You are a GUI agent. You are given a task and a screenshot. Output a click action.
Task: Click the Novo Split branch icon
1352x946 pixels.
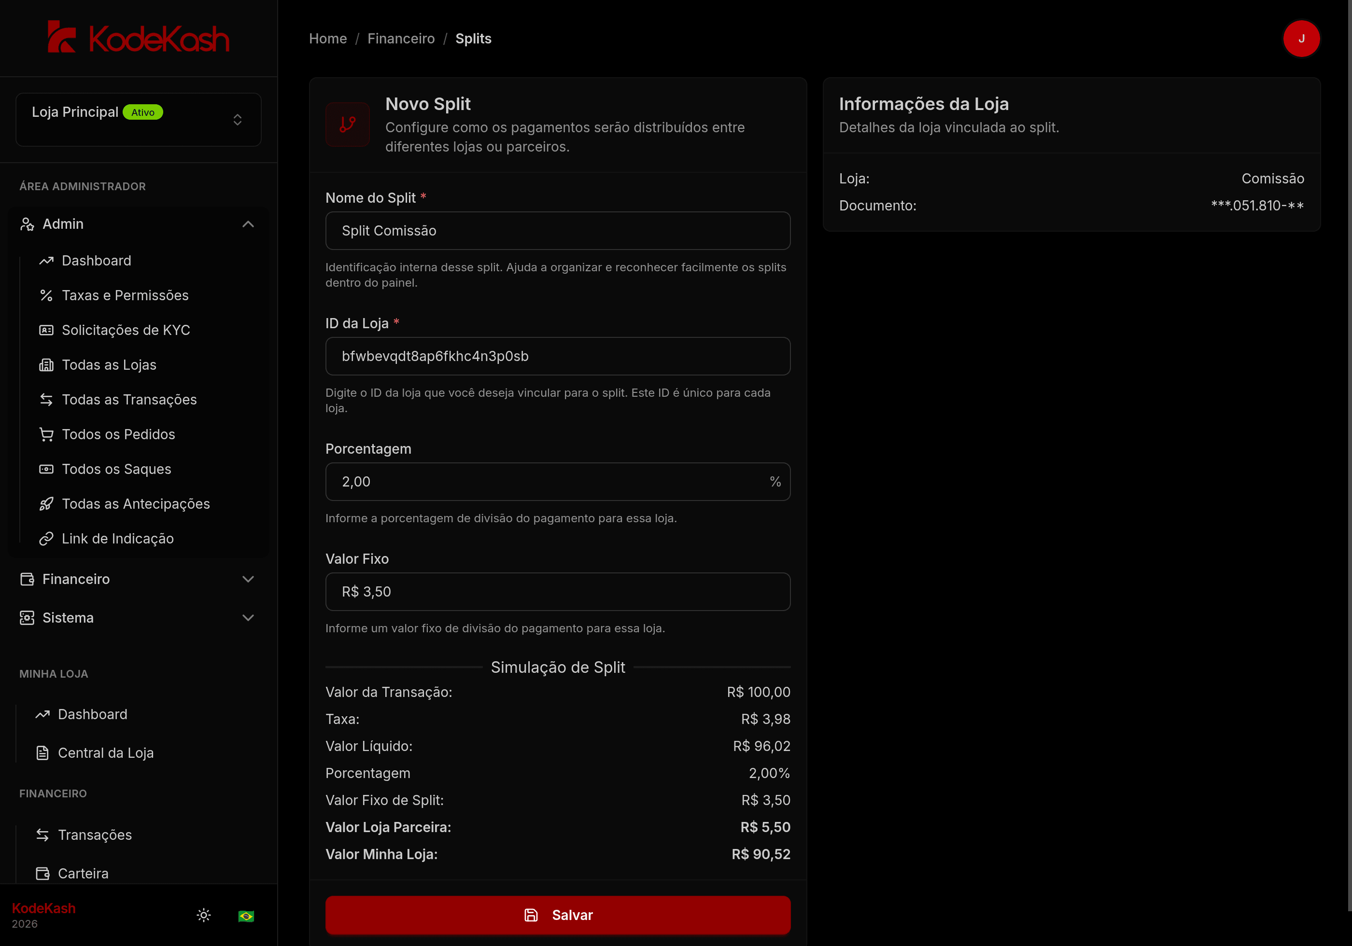click(x=348, y=124)
